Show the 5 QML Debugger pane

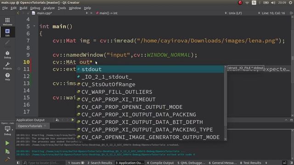point(191,163)
